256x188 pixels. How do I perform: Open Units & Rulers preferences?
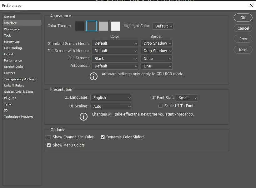click(x=22, y=86)
